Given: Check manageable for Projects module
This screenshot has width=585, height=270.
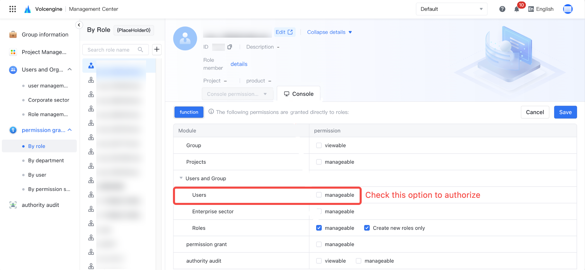Looking at the screenshot, I should pyautogui.click(x=319, y=162).
